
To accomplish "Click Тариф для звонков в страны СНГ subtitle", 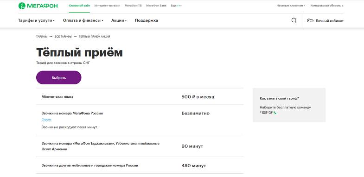I will pos(63,63).
